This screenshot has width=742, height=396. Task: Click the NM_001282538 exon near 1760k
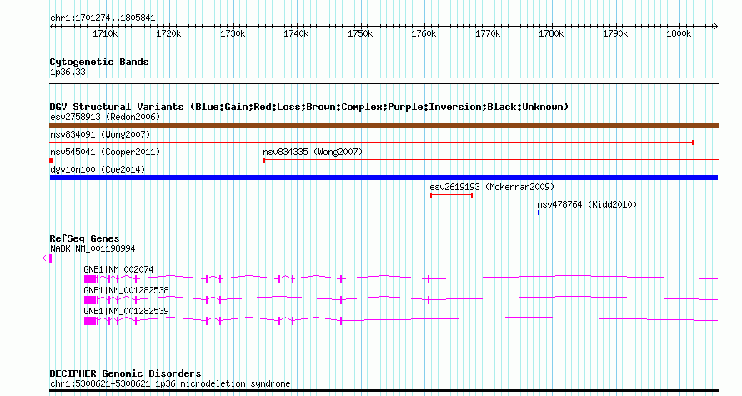[429, 300]
